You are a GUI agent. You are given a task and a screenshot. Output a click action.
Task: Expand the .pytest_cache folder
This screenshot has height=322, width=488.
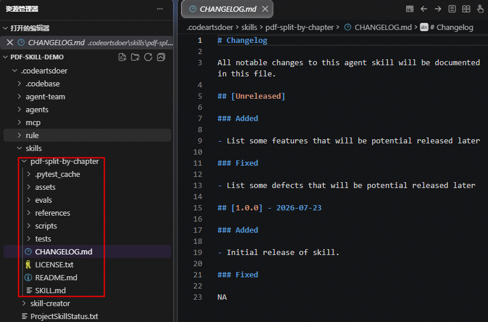coord(29,175)
